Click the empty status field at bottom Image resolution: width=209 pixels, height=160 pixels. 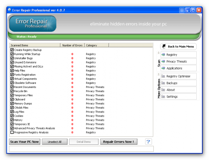(x=81, y=149)
